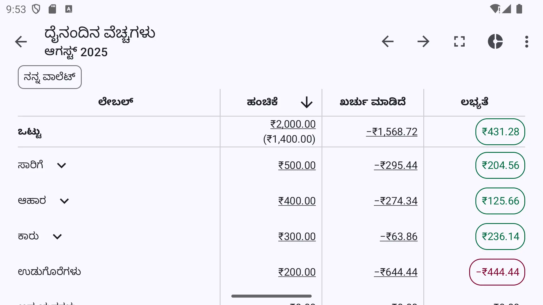This screenshot has width=543, height=305.
Task: Expand the ಸಾರಿಗೆ category chevron
Action: [x=61, y=165]
